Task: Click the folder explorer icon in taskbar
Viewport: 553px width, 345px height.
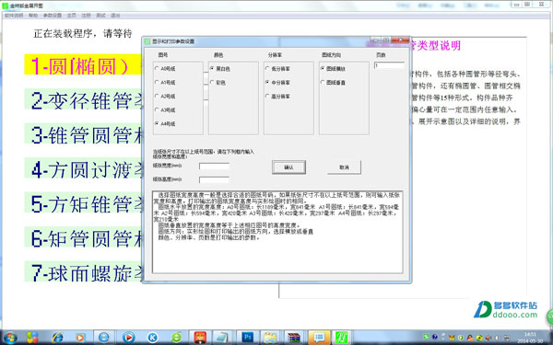Action: pos(270,338)
